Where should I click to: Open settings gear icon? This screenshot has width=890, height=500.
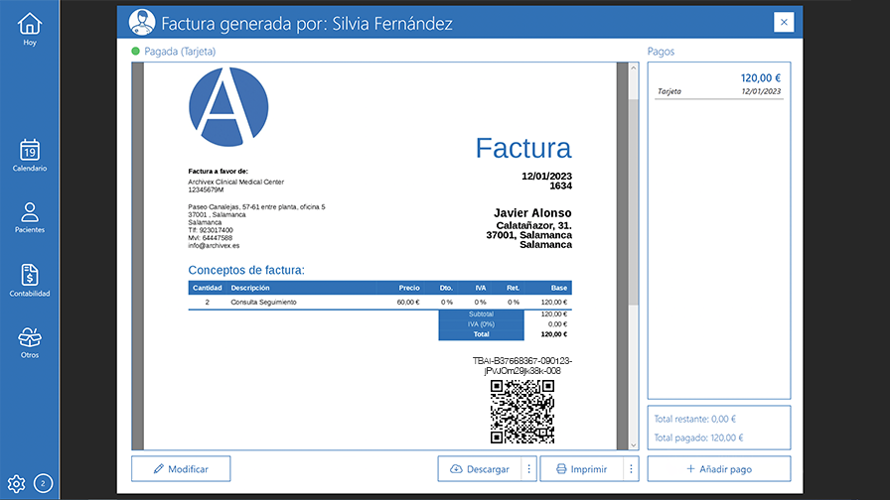pyautogui.click(x=16, y=484)
